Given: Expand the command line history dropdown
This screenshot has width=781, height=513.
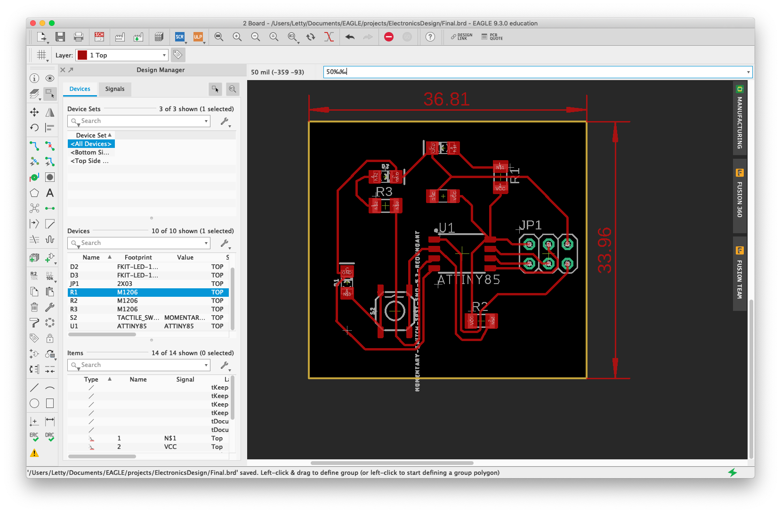Looking at the screenshot, I should 748,72.
